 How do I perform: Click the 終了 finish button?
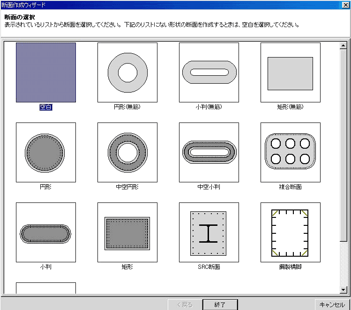point(220,305)
